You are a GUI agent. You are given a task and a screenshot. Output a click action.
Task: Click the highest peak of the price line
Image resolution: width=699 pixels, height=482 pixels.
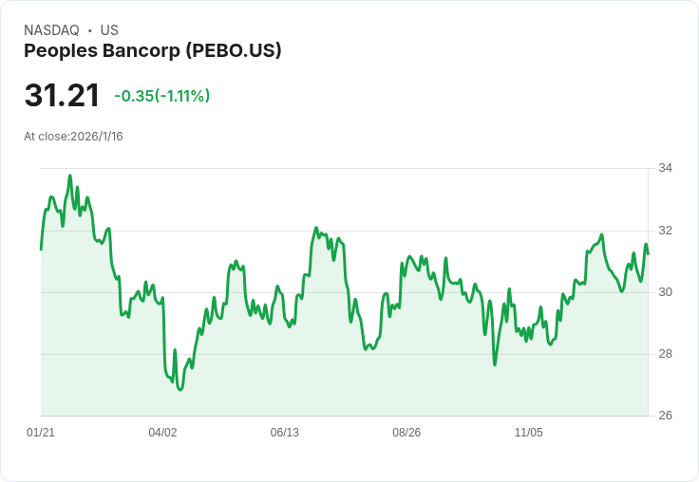pos(69,176)
